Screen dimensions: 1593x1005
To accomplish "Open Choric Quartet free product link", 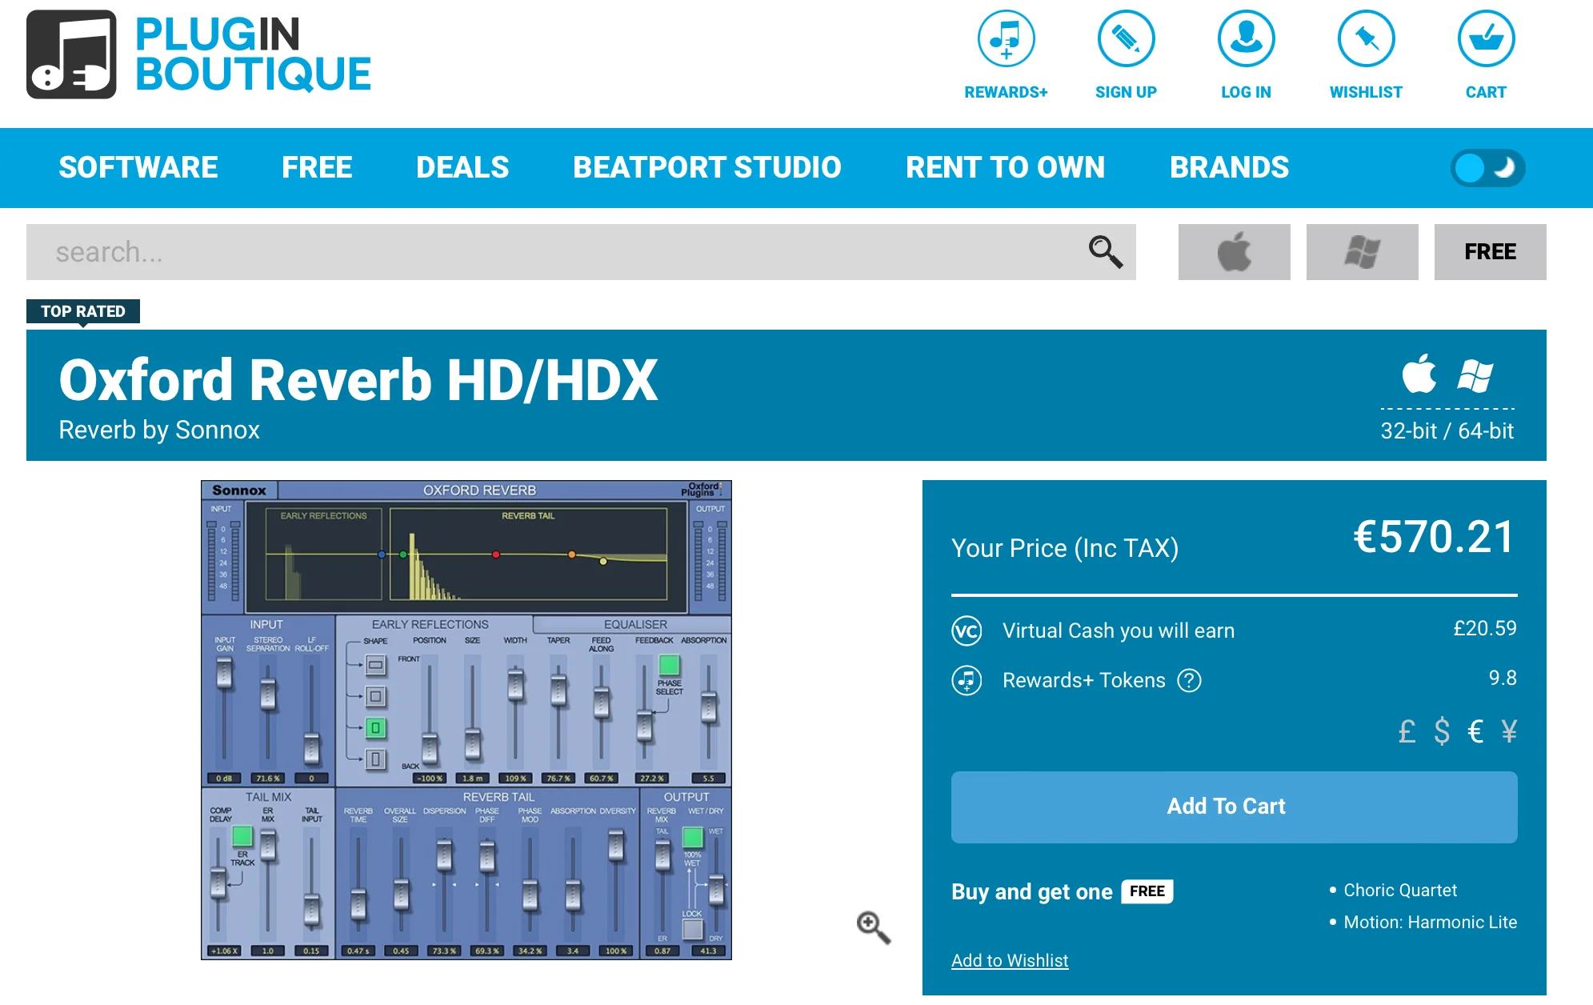I will [1400, 890].
